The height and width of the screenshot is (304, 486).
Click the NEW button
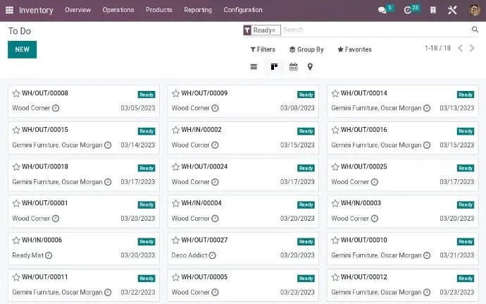point(22,49)
